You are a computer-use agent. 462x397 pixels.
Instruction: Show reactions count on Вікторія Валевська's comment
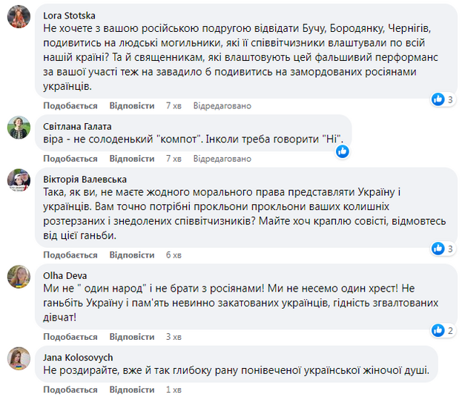(x=443, y=247)
